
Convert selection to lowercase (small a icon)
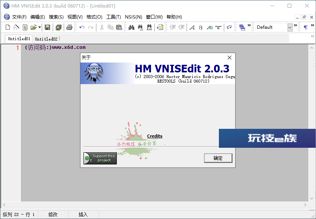point(201,27)
